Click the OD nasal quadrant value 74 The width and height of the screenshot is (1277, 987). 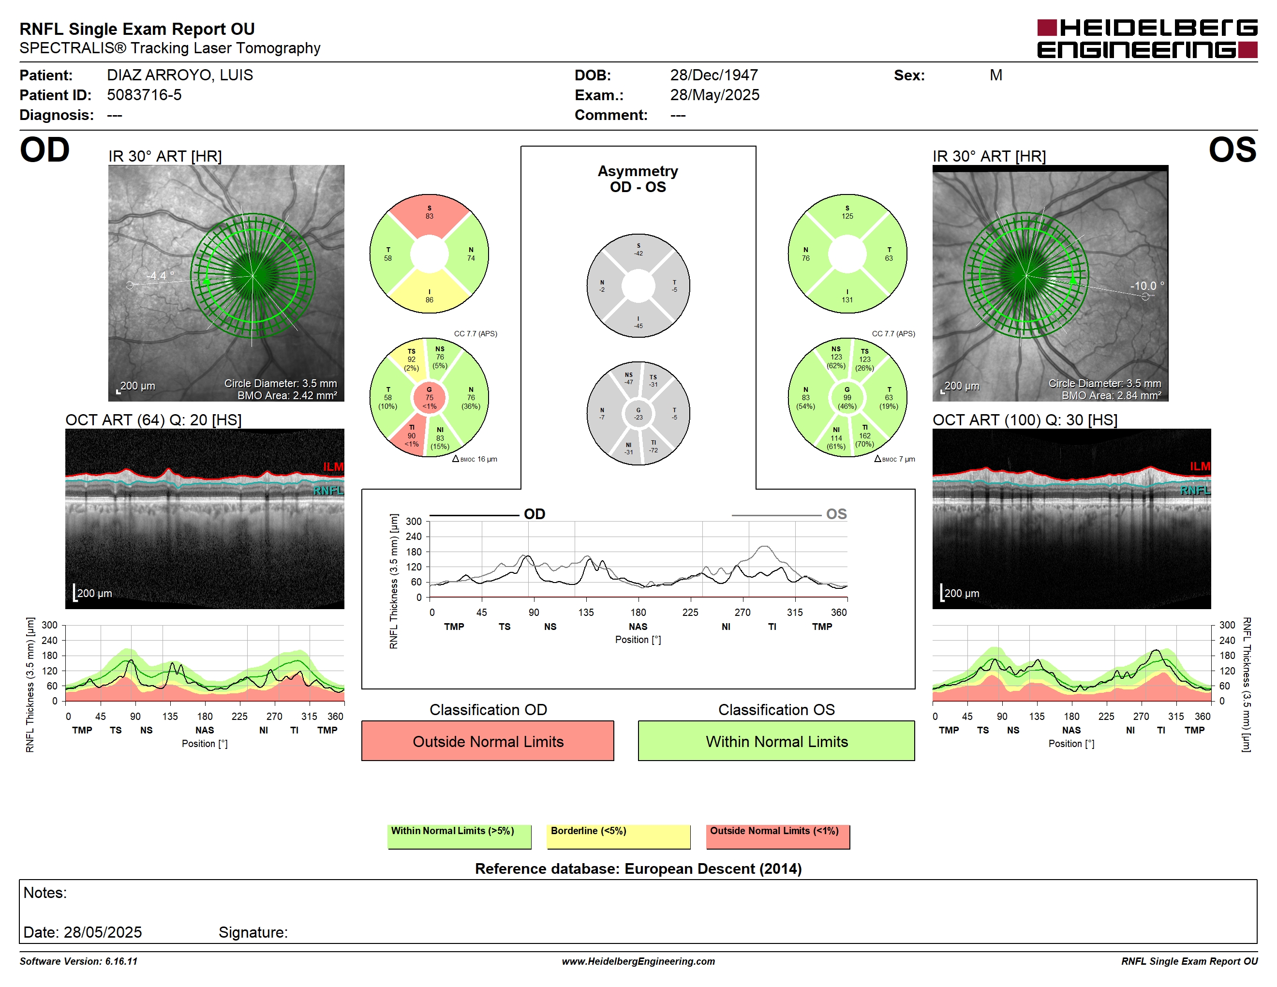[471, 258]
